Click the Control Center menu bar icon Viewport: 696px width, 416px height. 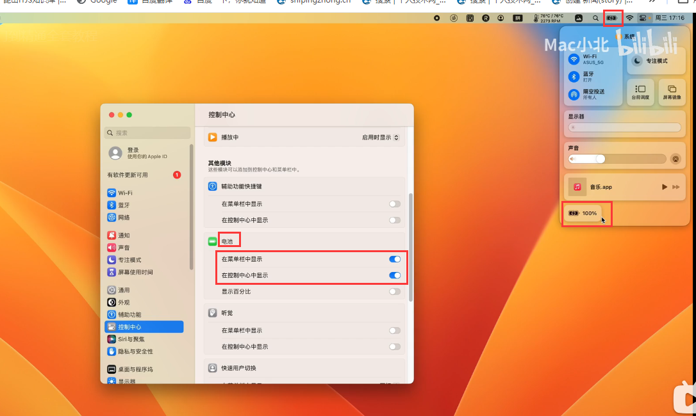click(643, 18)
